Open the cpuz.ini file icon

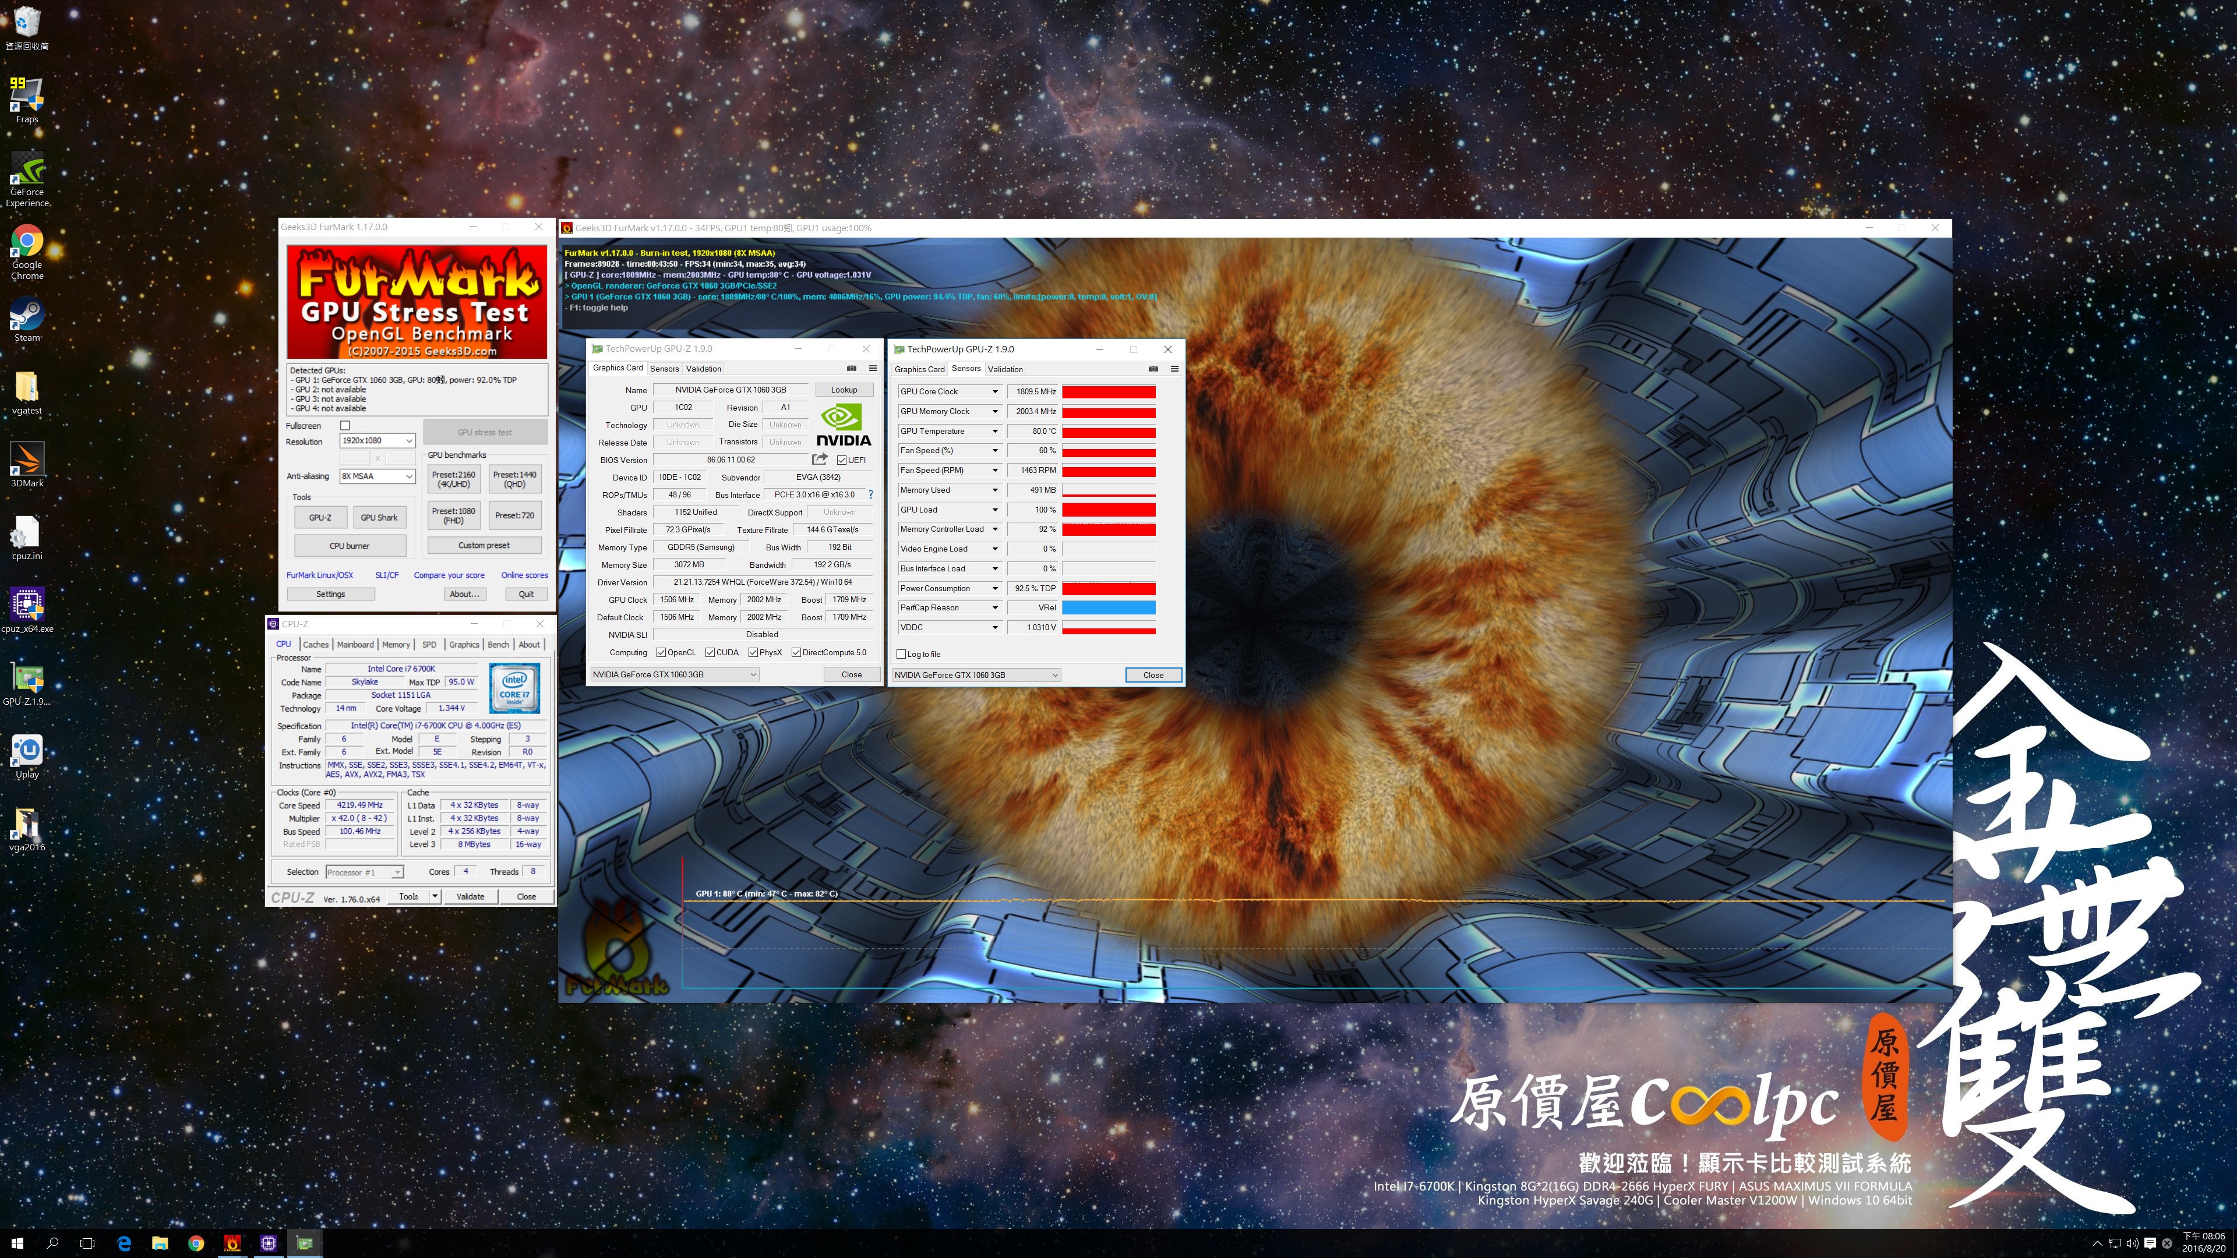pyautogui.click(x=27, y=538)
